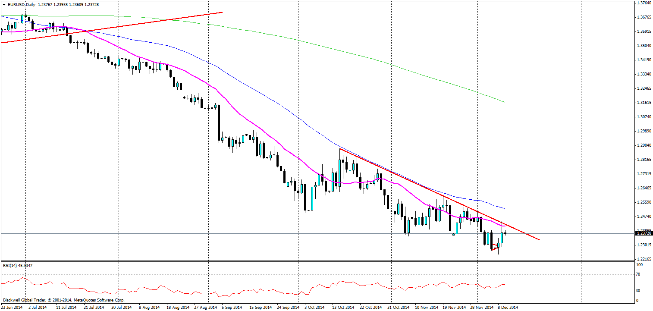Click the 8 Dec 2014 date label
The image size is (653, 311).
[508, 308]
